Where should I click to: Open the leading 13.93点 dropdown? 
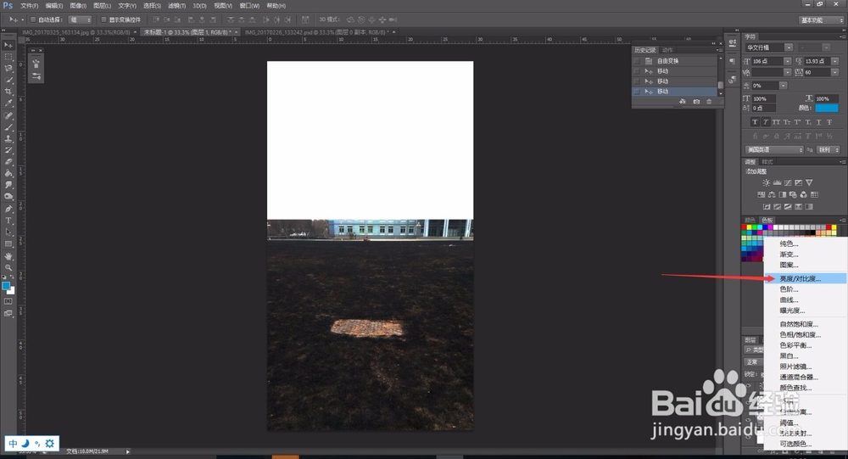tap(835, 61)
